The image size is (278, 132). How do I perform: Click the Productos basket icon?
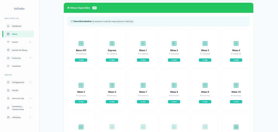8,58
